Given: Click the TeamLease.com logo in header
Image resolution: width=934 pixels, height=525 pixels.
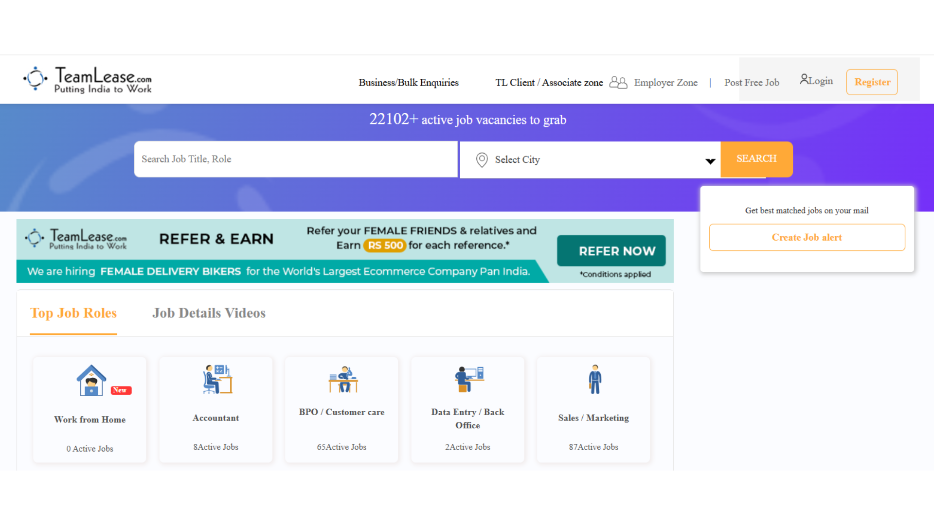Looking at the screenshot, I should click(88, 79).
